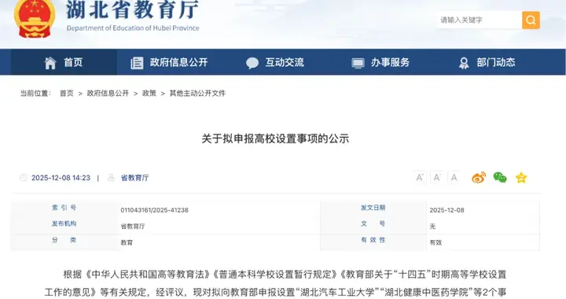This screenshot has height=299, width=566.
Task: Click the 发文日期 label
Action: click(373, 208)
